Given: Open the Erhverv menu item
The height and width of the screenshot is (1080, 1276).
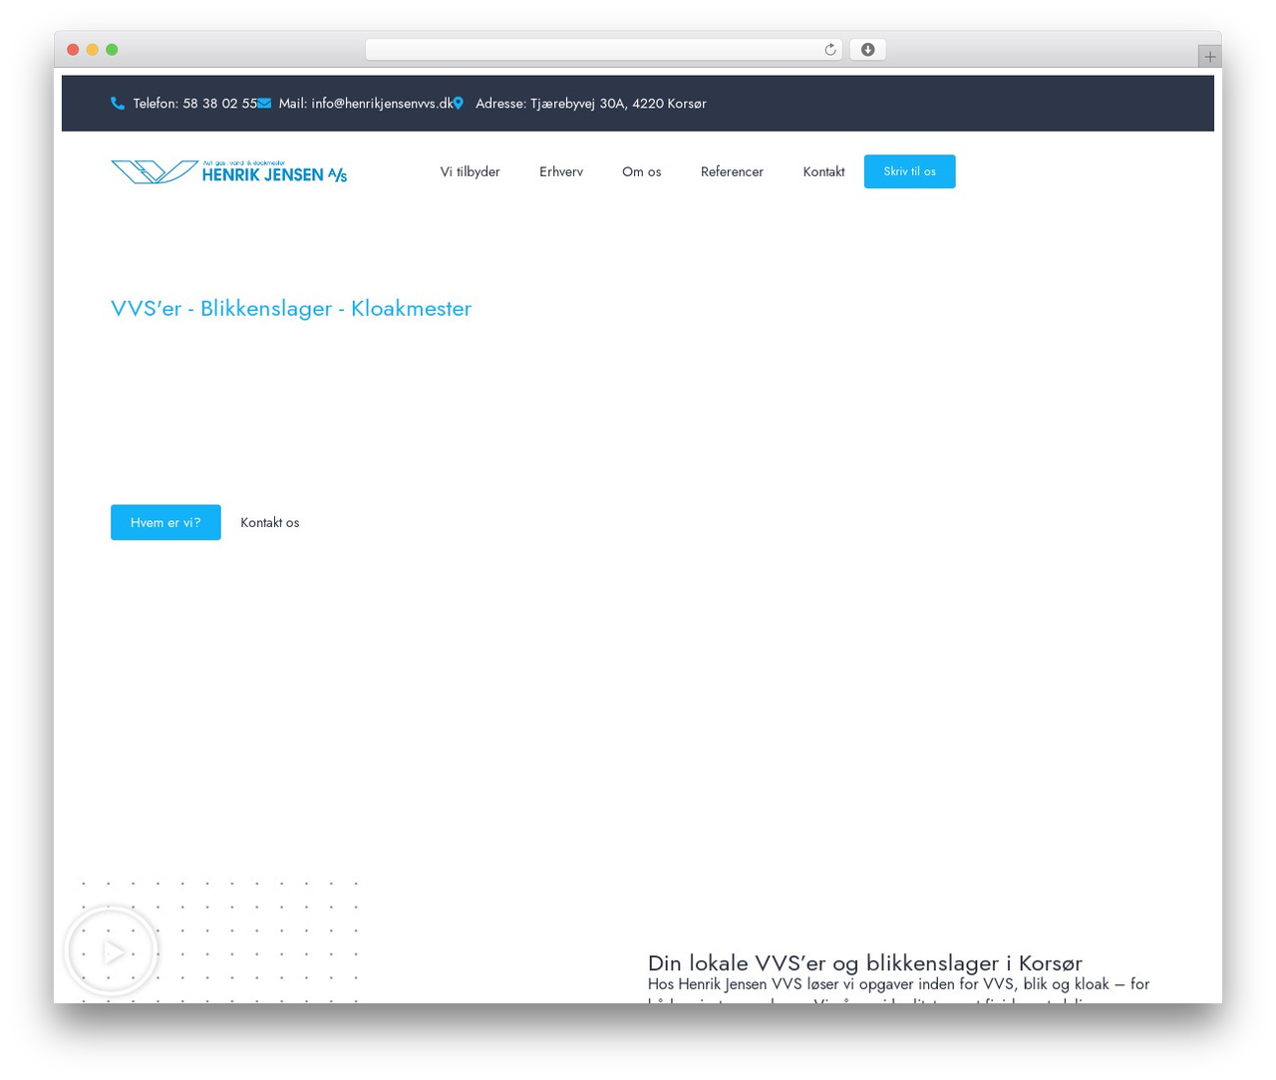Looking at the screenshot, I should tap(561, 171).
